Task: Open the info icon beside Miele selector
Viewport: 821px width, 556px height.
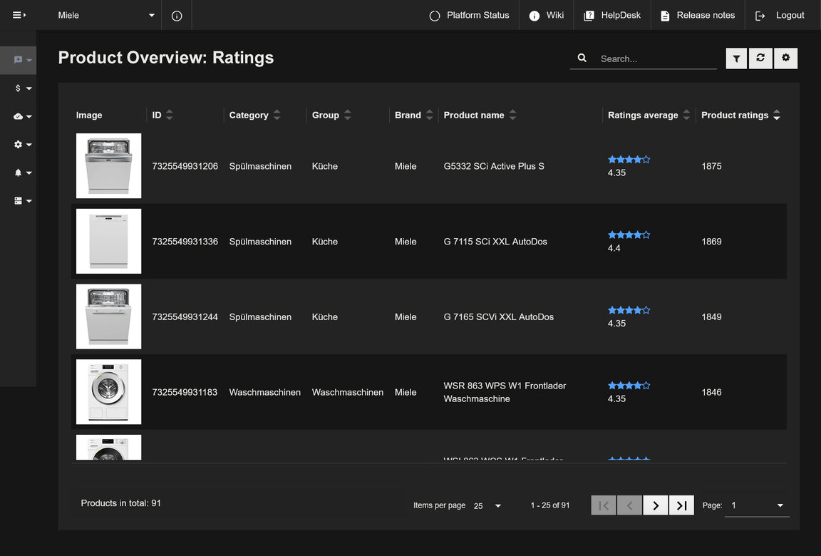Action: (x=177, y=16)
